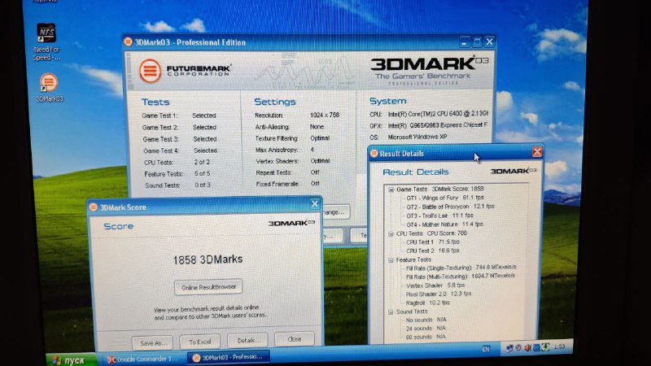Image resolution: width=651 pixels, height=366 pixels.
Task: Close the 3DMark03 Professional Edition window
Action: coord(490,41)
